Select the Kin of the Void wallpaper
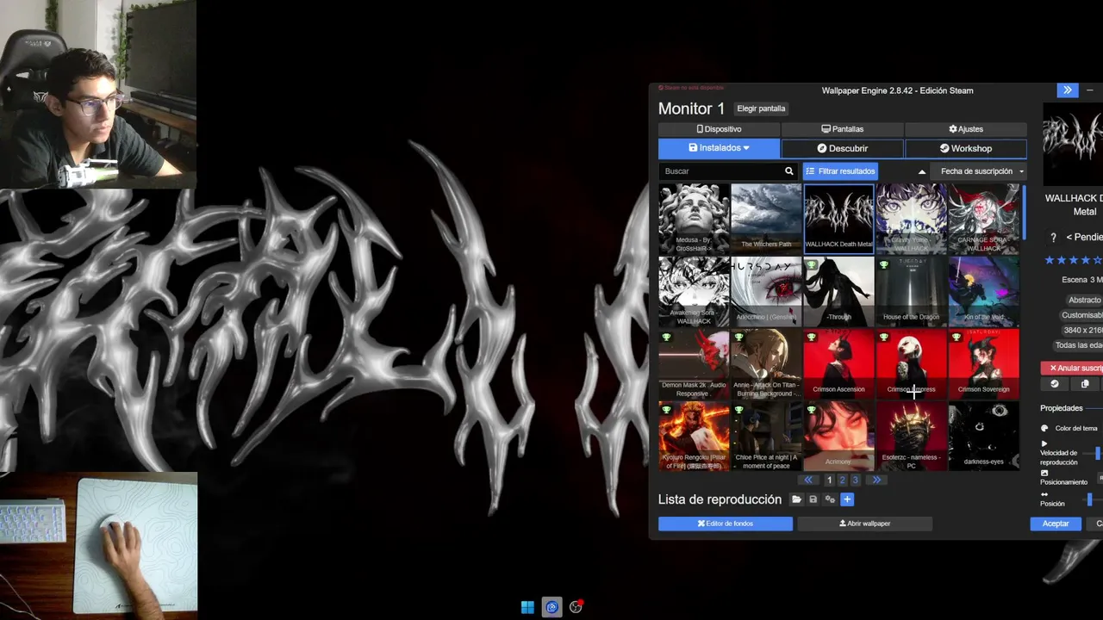 983,291
